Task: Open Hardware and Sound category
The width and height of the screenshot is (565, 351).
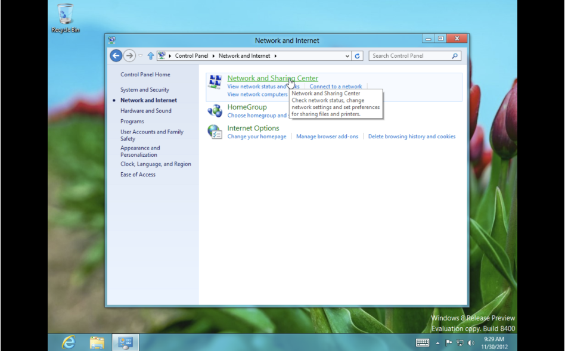Action: click(145, 111)
